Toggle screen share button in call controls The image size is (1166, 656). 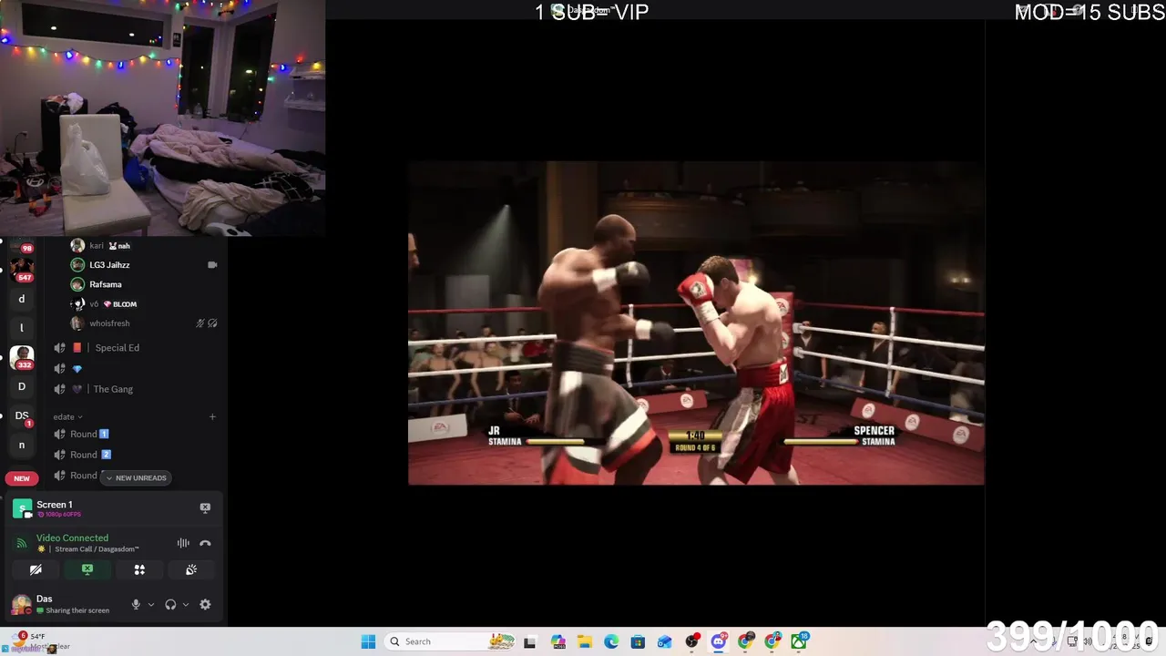(87, 569)
